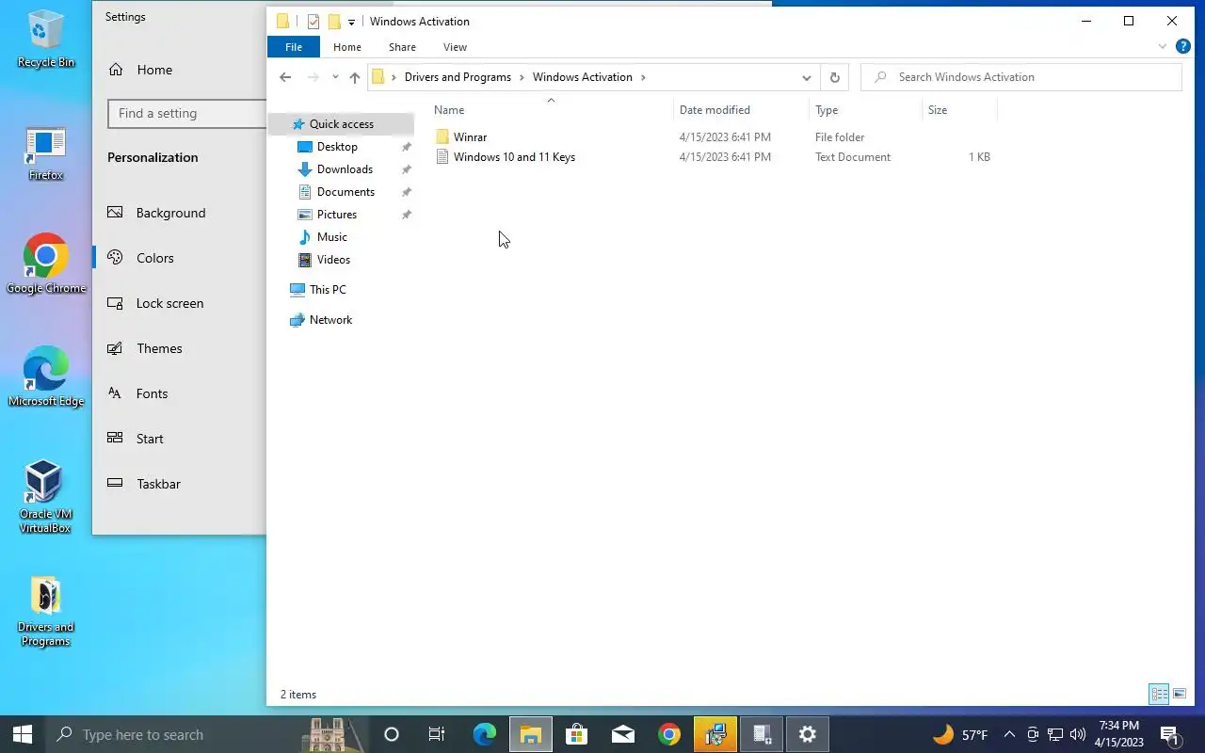This screenshot has height=753, width=1205.
Task: Click New folder icon in title bar
Action: pyautogui.click(x=333, y=21)
